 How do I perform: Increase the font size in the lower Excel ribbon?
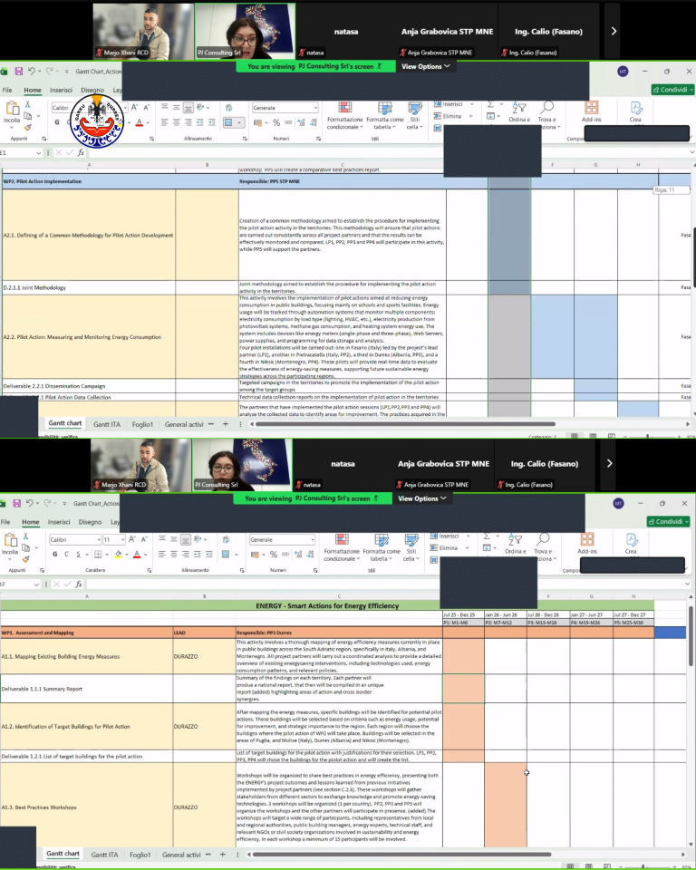click(x=132, y=539)
